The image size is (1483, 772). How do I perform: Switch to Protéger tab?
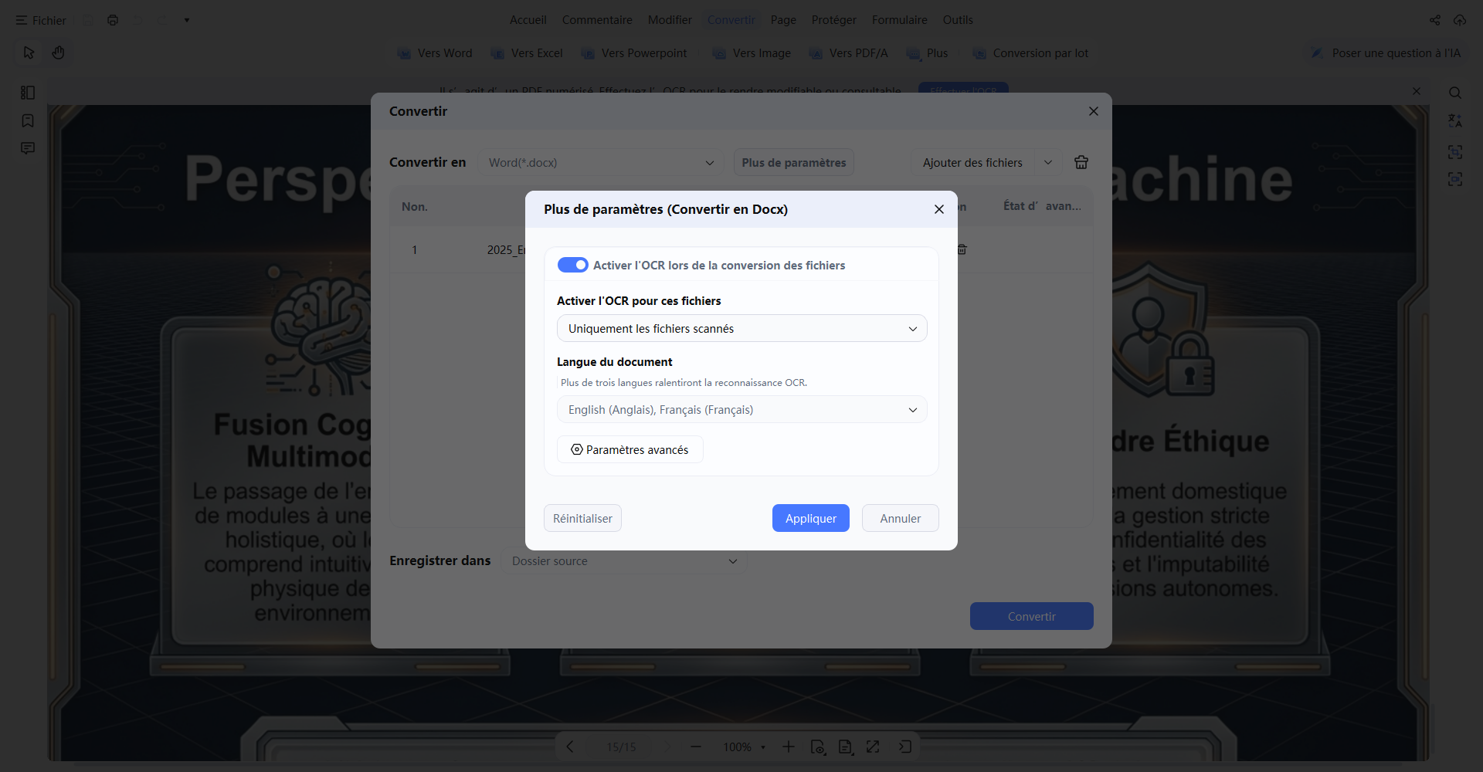[x=833, y=20]
